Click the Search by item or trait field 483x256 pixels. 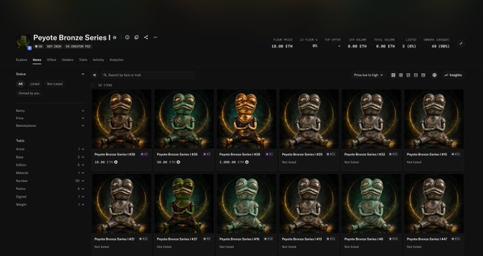pyautogui.click(x=148, y=75)
